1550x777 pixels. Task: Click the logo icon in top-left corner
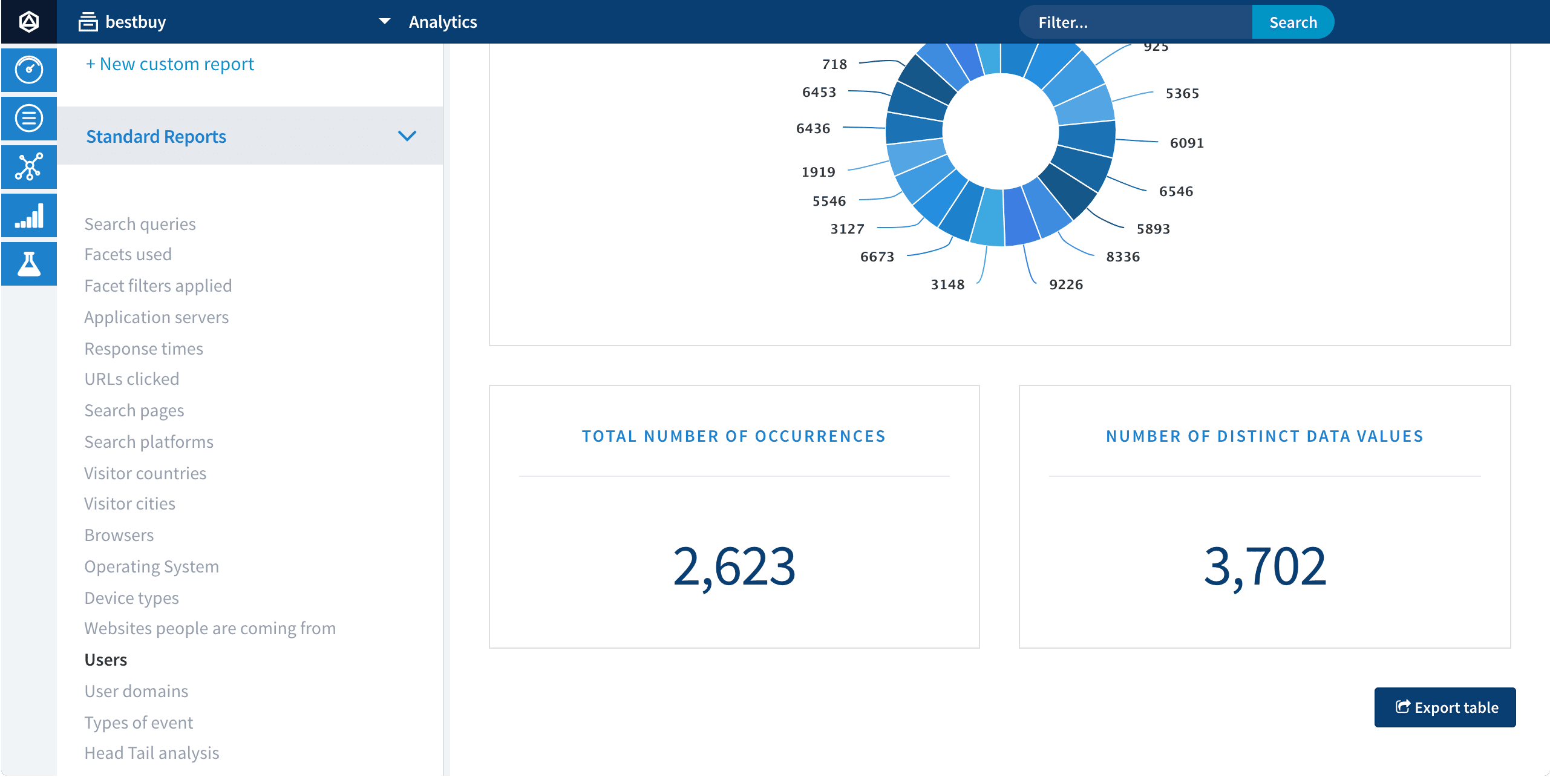point(28,22)
